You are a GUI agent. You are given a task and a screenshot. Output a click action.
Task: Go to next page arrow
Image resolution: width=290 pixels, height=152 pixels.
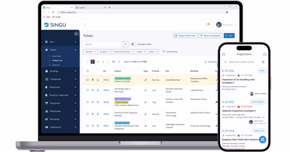tap(119, 62)
